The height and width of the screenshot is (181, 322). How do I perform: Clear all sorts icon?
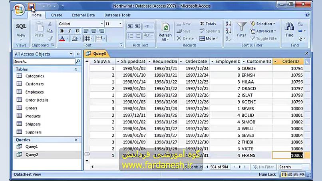tap(229, 38)
